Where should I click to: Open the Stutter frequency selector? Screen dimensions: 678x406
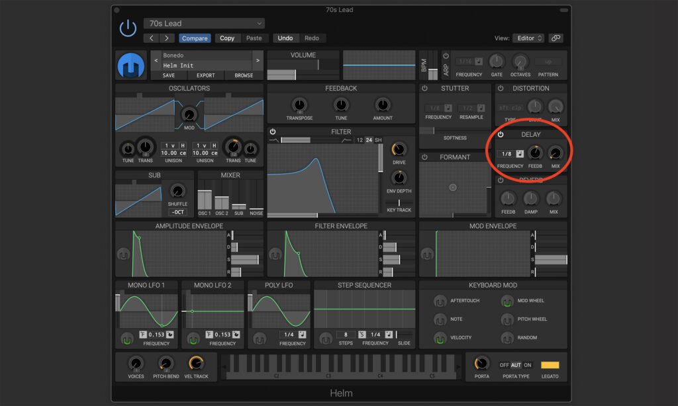pos(435,108)
